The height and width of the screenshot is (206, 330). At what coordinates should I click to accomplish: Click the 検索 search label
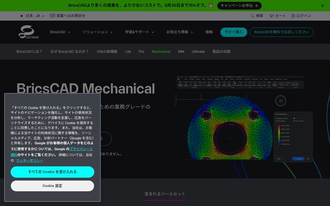[259, 16]
